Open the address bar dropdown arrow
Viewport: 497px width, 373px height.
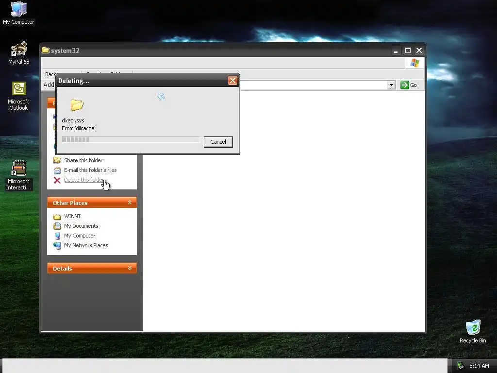[391, 85]
